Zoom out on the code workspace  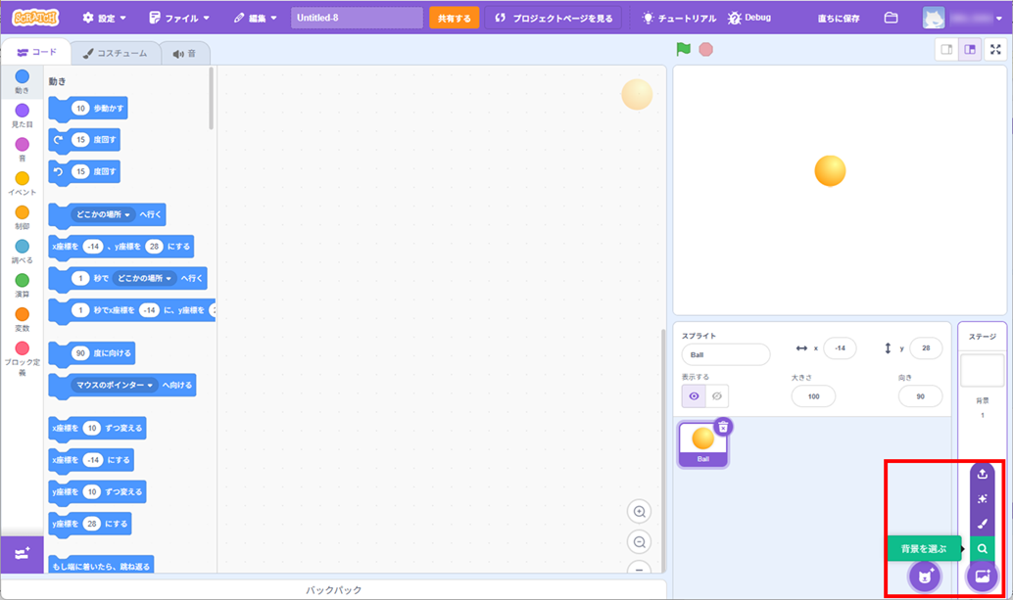pyautogui.click(x=640, y=542)
